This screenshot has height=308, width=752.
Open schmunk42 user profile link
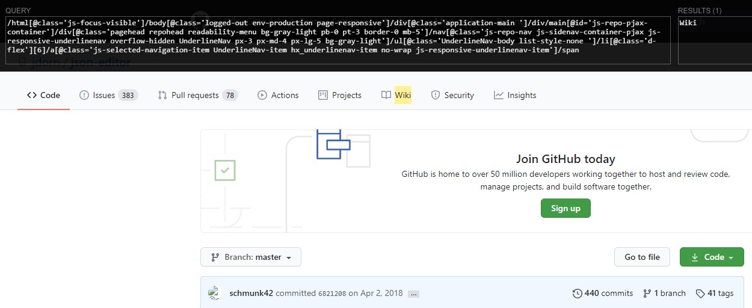[251, 293]
